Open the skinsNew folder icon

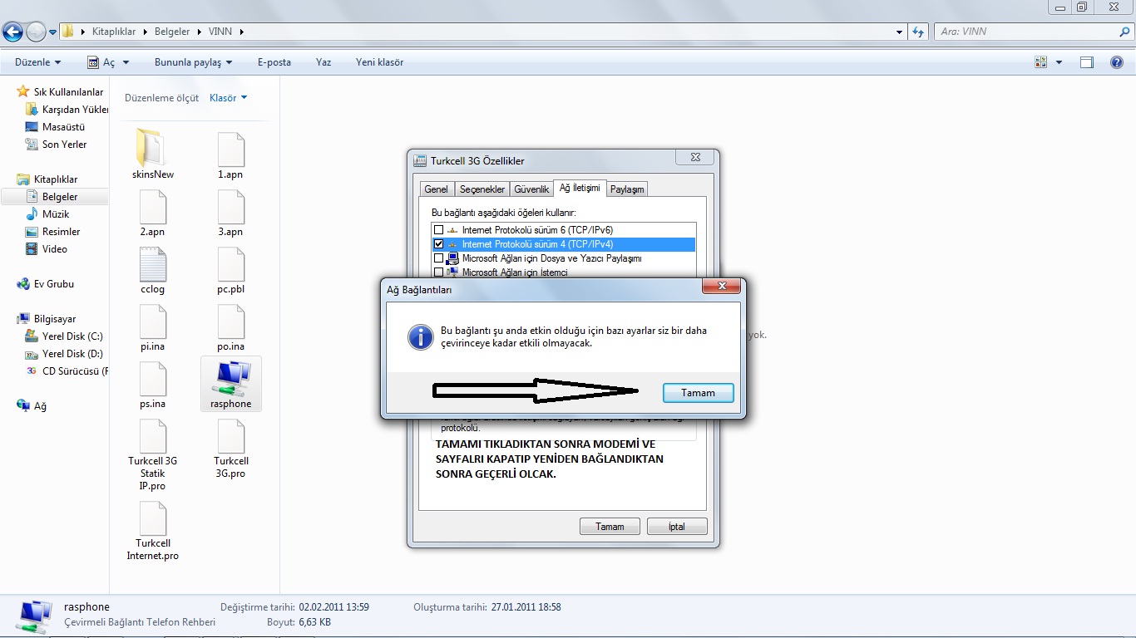(x=153, y=148)
